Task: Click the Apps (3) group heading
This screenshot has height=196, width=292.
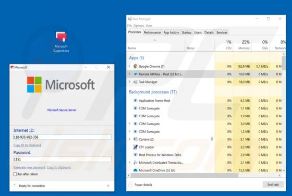Action: [137, 58]
